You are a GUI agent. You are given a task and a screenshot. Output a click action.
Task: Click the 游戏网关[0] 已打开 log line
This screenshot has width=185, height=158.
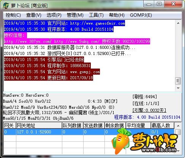tap(67, 53)
